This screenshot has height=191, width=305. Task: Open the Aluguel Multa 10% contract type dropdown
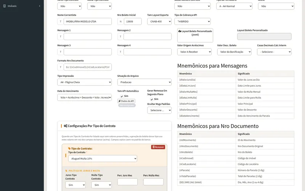pos(103,159)
